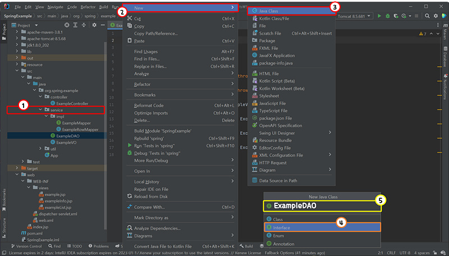The height and width of the screenshot is (256, 449).
Task: Click Find tool window button at bottom
Action: [54, 246]
